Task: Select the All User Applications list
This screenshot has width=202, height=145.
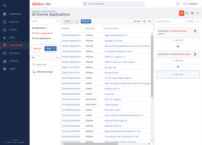Action: tap(41, 38)
